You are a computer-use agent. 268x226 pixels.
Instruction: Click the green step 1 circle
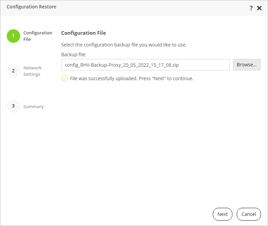(13, 36)
